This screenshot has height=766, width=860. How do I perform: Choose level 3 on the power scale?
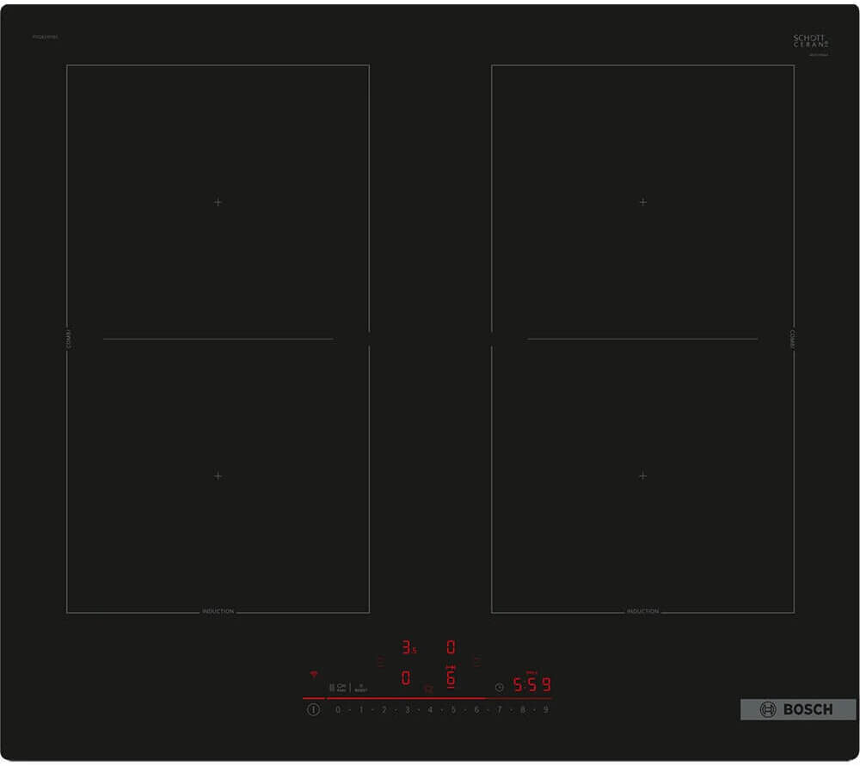pos(407,710)
